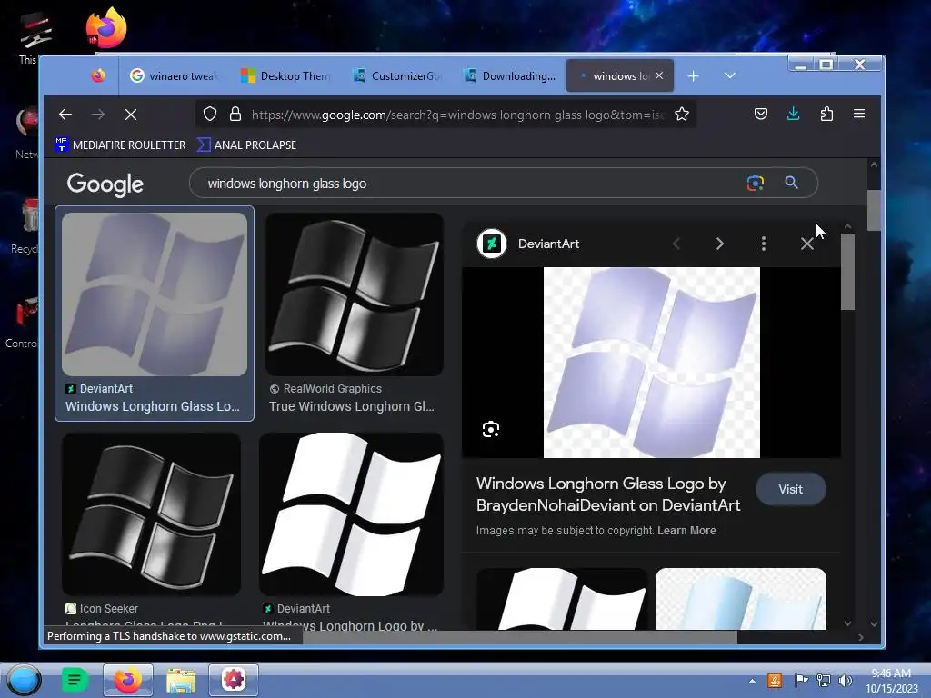Open Firefox desktop shortcut icon
931x698 pixels.
tap(106, 26)
